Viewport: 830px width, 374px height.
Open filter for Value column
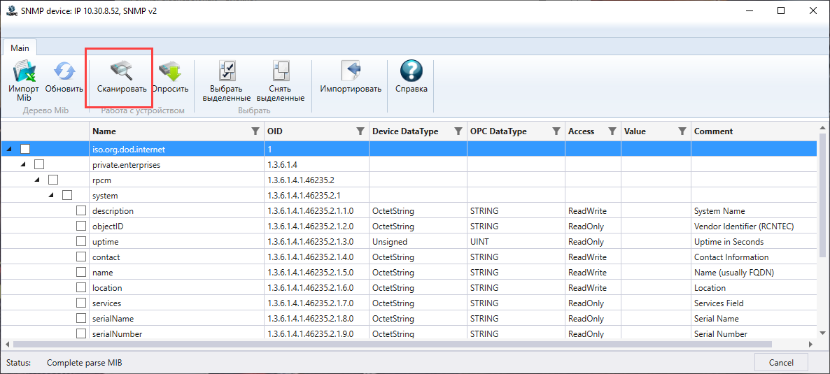(683, 131)
